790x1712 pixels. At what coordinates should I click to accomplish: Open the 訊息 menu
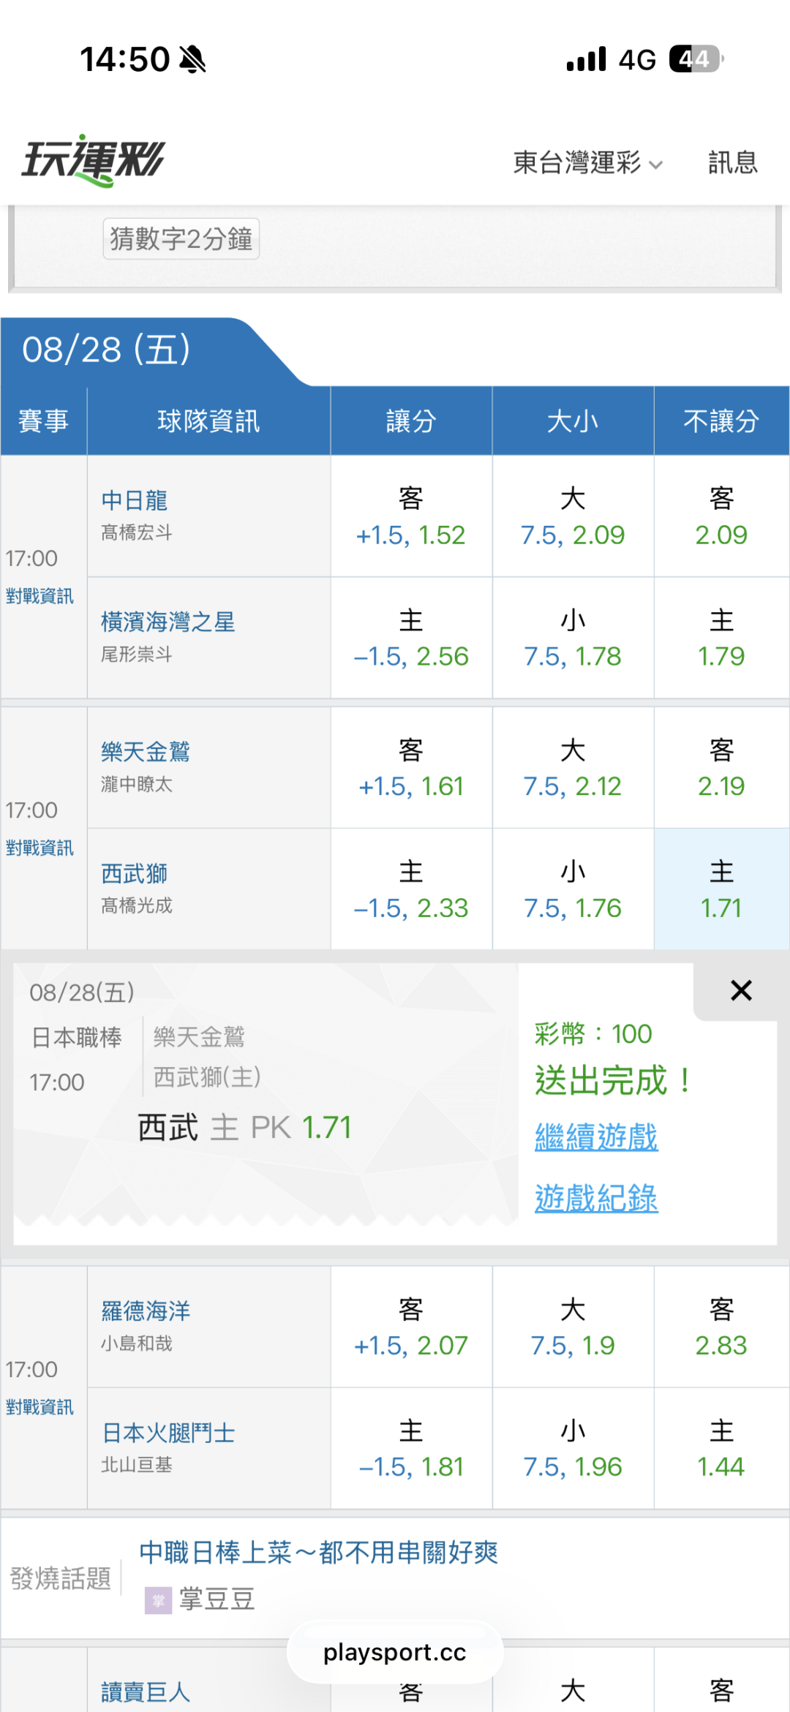pos(732,162)
